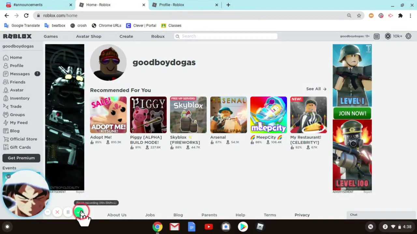Open the Jobs footer link
This screenshot has height=234, width=417.
pyautogui.click(x=150, y=215)
